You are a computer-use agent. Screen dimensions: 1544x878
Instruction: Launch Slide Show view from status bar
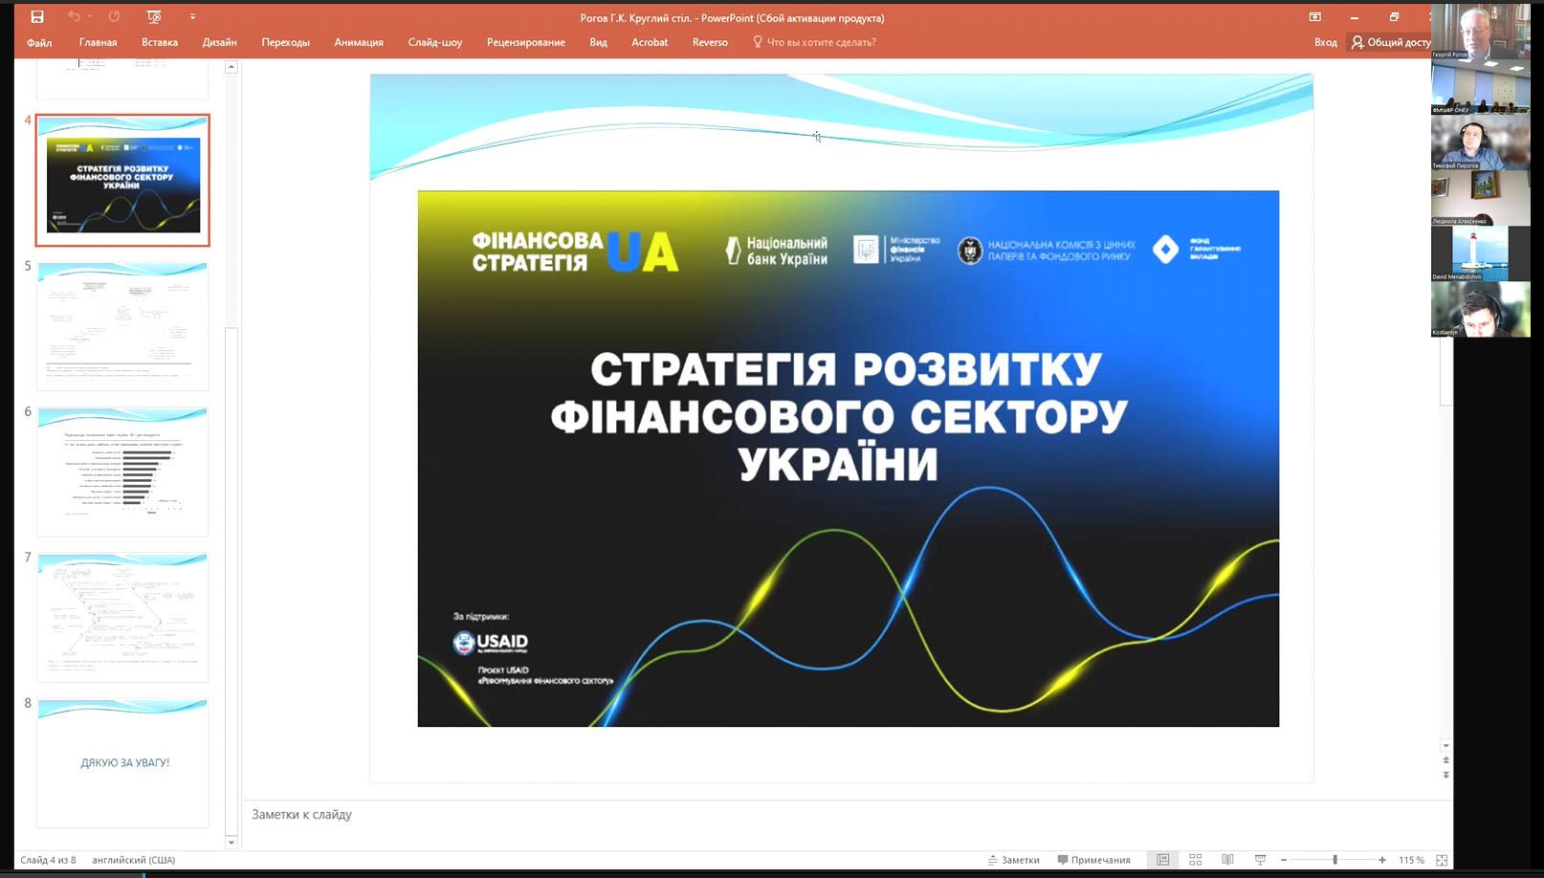click(x=1260, y=860)
